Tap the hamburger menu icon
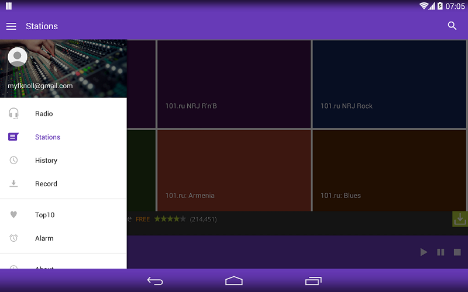The width and height of the screenshot is (468, 292). [x=11, y=26]
